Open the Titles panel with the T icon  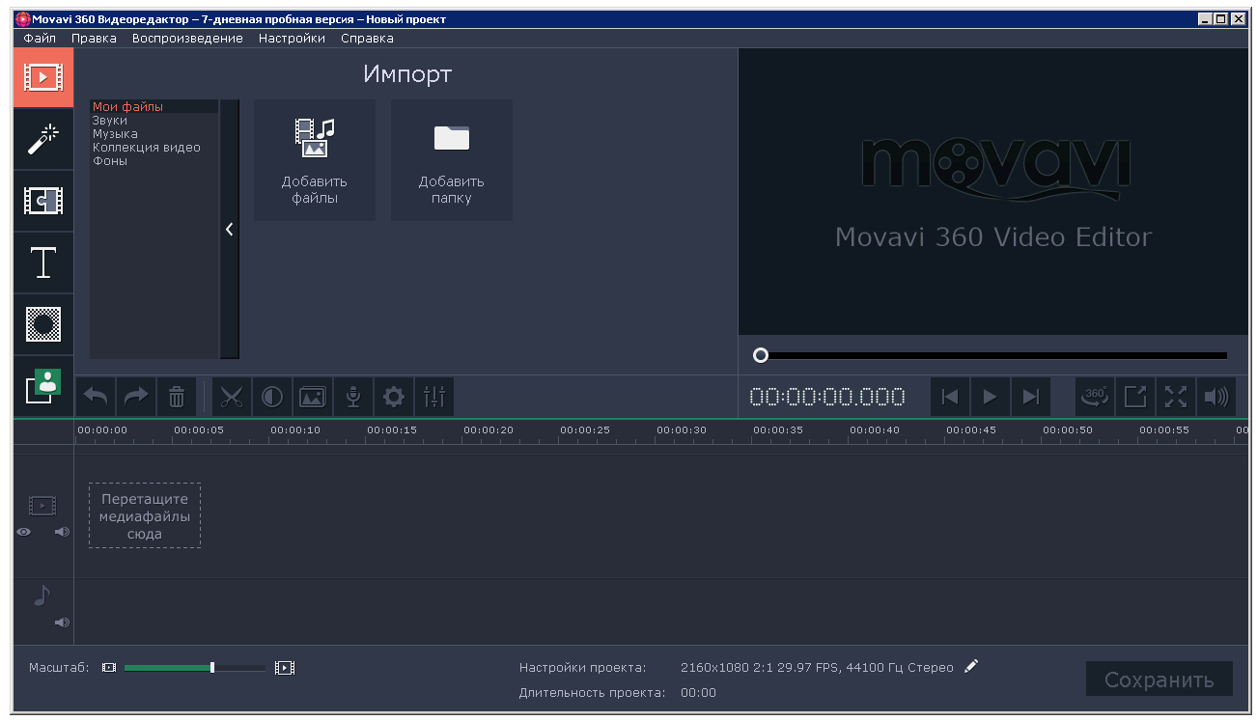(42, 263)
